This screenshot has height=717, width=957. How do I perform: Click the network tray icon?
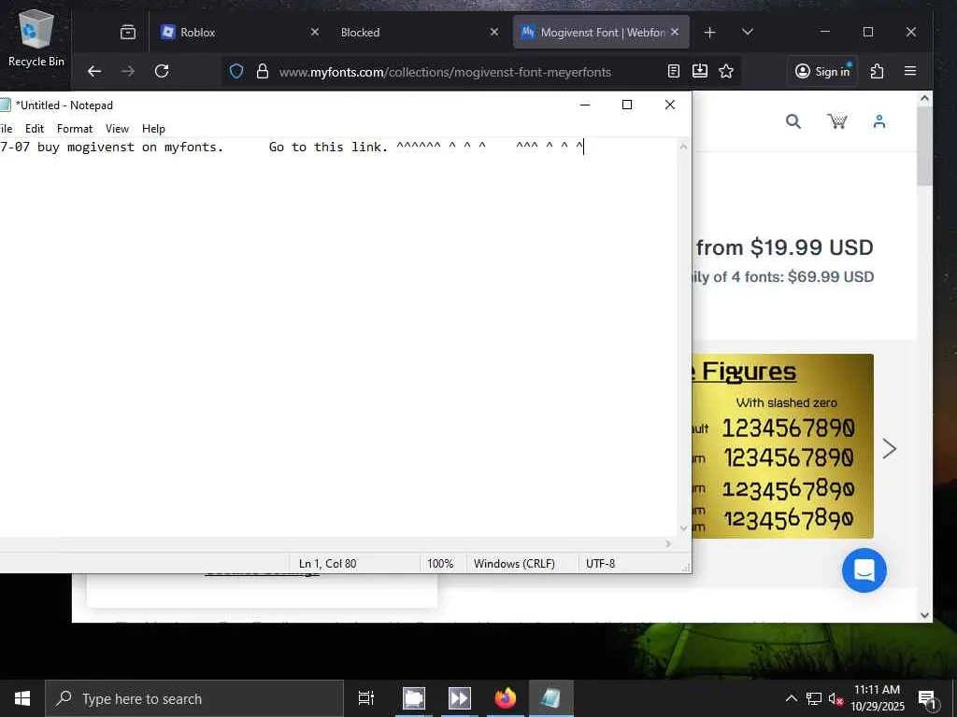(x=814, y=698)
